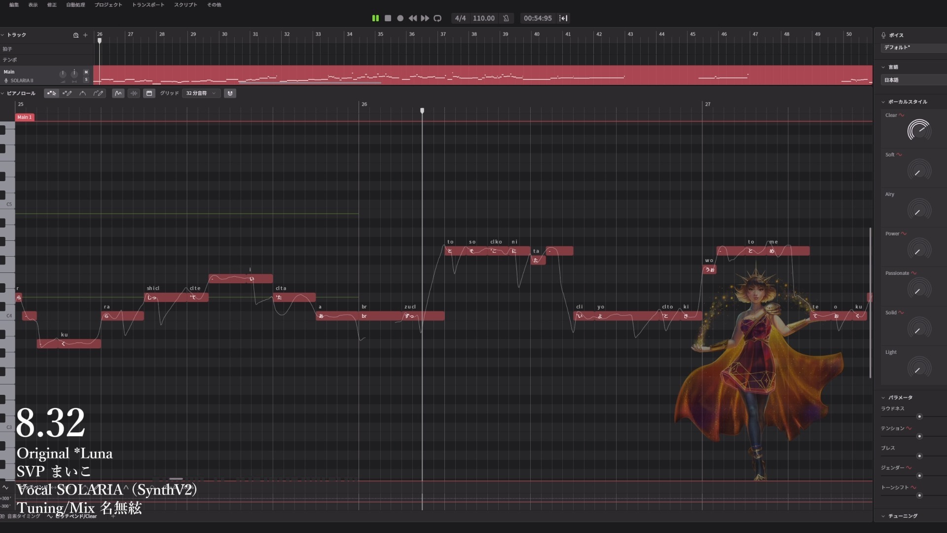The width and height of the screenshot is (947, 533).
Task: Click the 4/4 time signature display
Action: [x=460, y=18]
